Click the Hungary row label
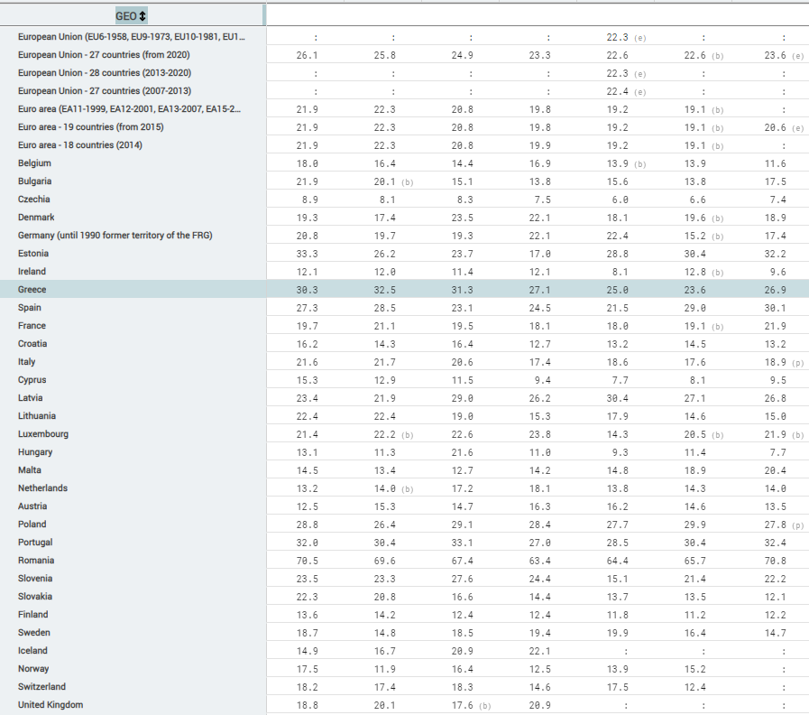Screen dimensions: 809x715 (x=35, y=452)
